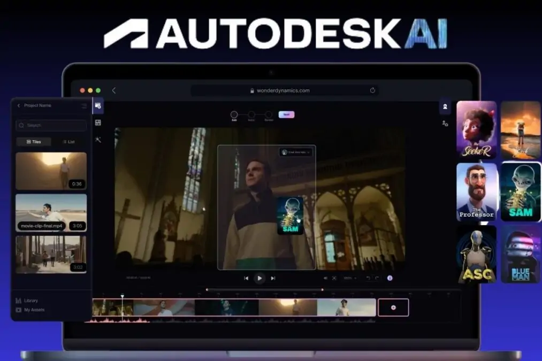This screenshot has width=542, height=361.
Task: Click the range bar above the timeline
Action: click(265, 289)
